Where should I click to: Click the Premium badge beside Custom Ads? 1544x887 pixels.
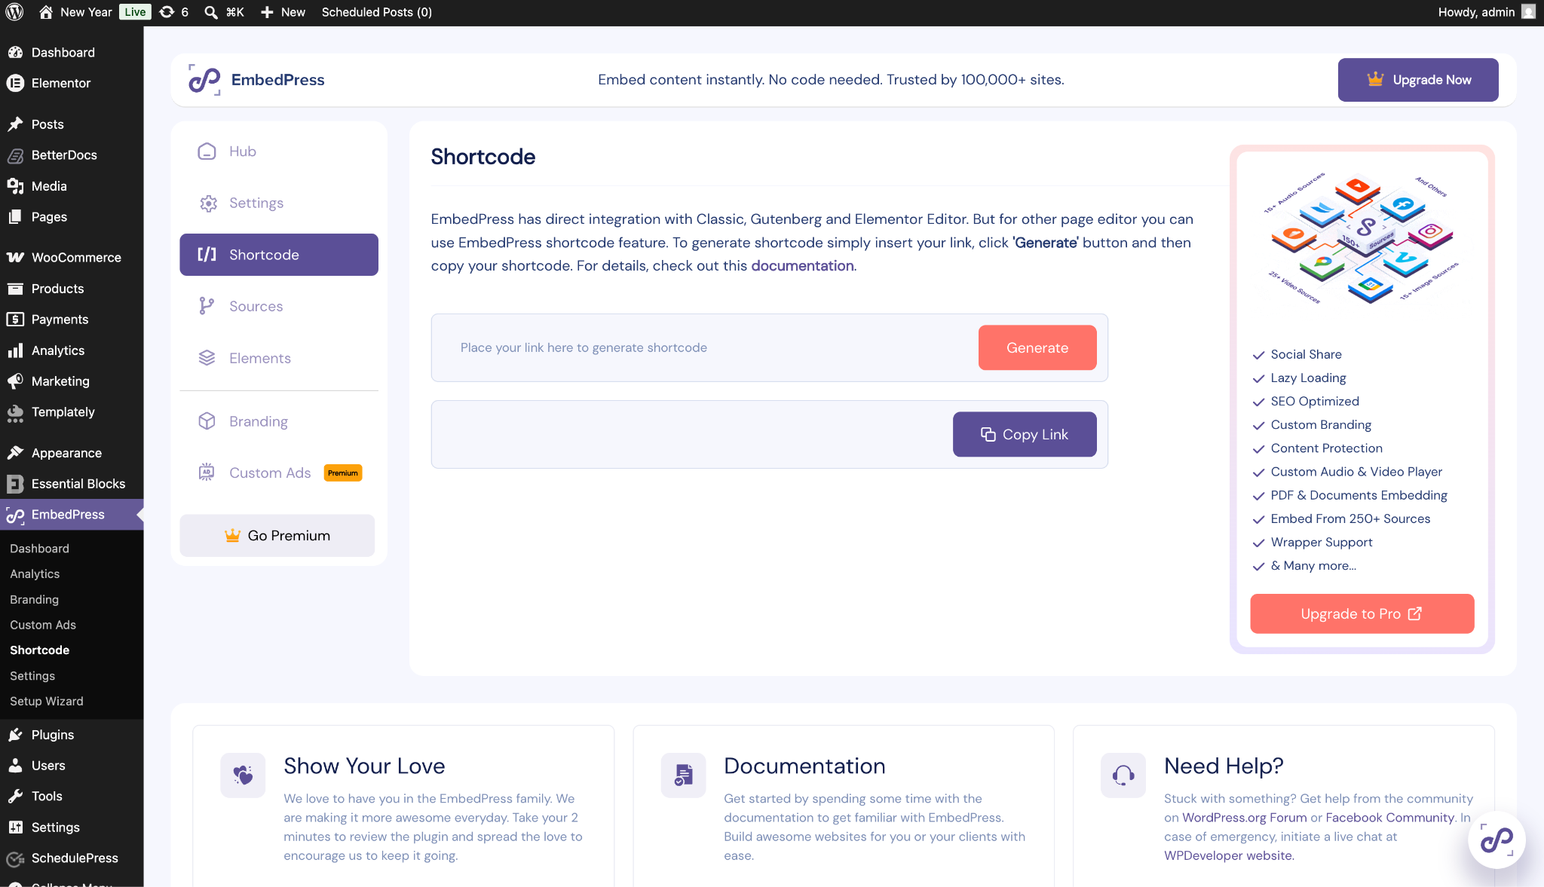[343, 473]
